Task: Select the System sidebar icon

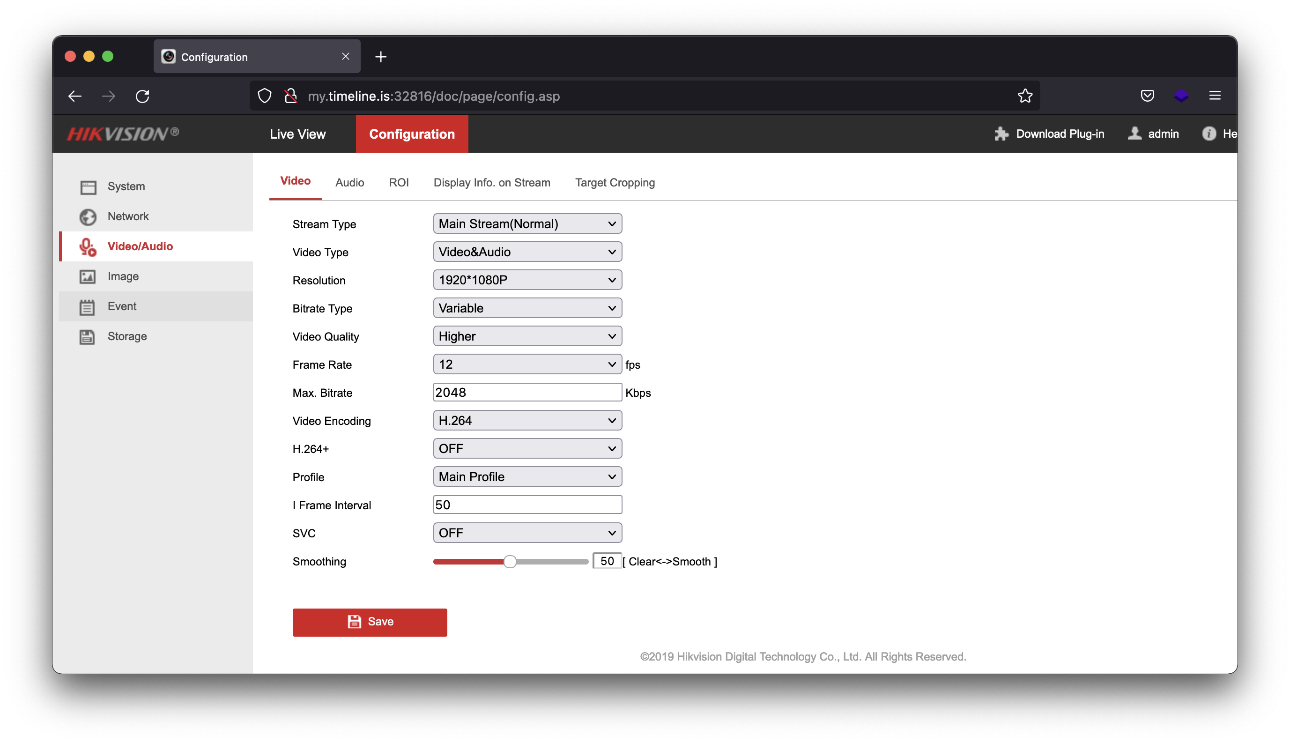Action: click(88, 186)
